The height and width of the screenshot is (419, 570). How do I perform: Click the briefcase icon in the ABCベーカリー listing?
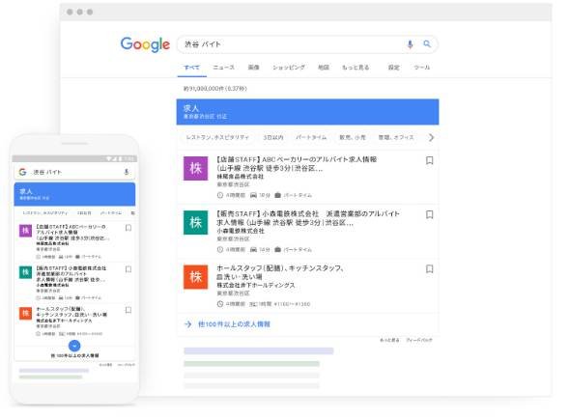pos(277,195)
